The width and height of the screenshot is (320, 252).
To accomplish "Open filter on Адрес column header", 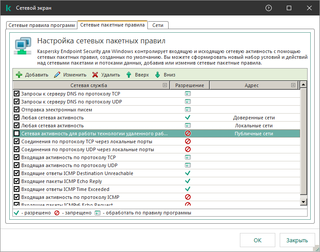I will pyautogui.click(x=293, y=85).
